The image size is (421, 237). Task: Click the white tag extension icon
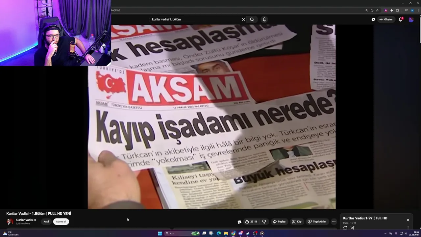(x=391, y=10)
